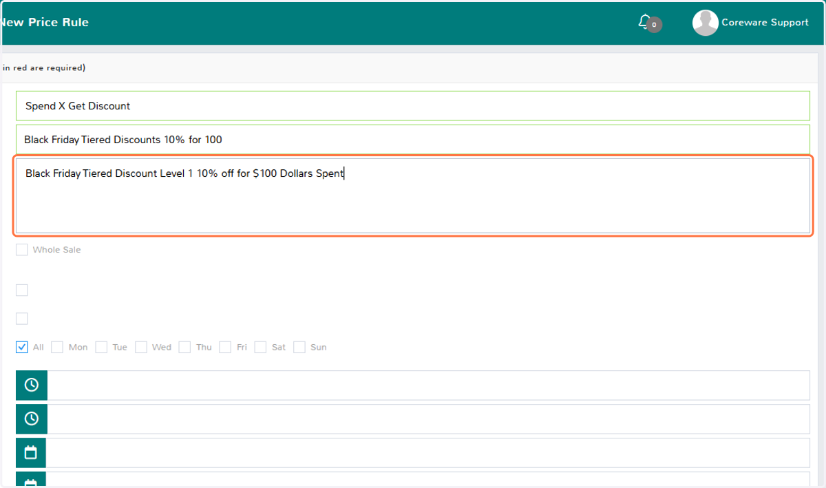
Task: Toggle the All days checkbox
Action: click(x=22, y=347)
